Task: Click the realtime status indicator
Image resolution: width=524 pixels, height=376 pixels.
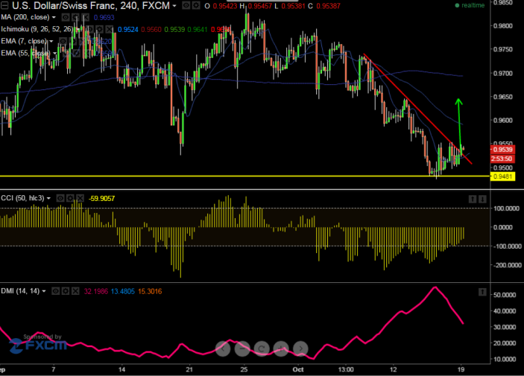Action: pyautogui.click(x=470, y=5)
